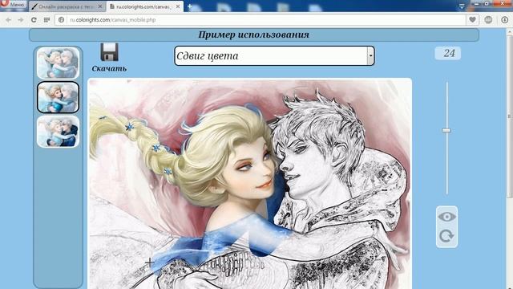The height and width of the screenshot is (289, 513).
Task: Click the dropdown arrow of the effect selector
Action: point(370,55)
